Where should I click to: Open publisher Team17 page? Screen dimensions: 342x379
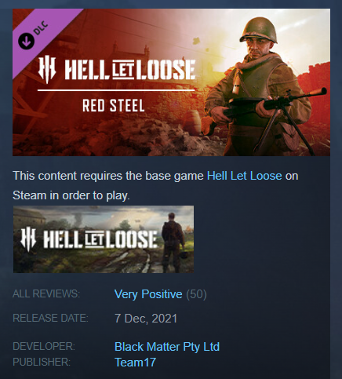[135, 363]
